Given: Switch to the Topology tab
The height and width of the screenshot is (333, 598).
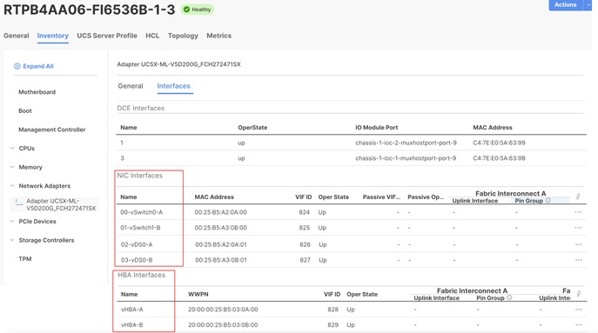Looking at the screenshot, I should [183, 36].
